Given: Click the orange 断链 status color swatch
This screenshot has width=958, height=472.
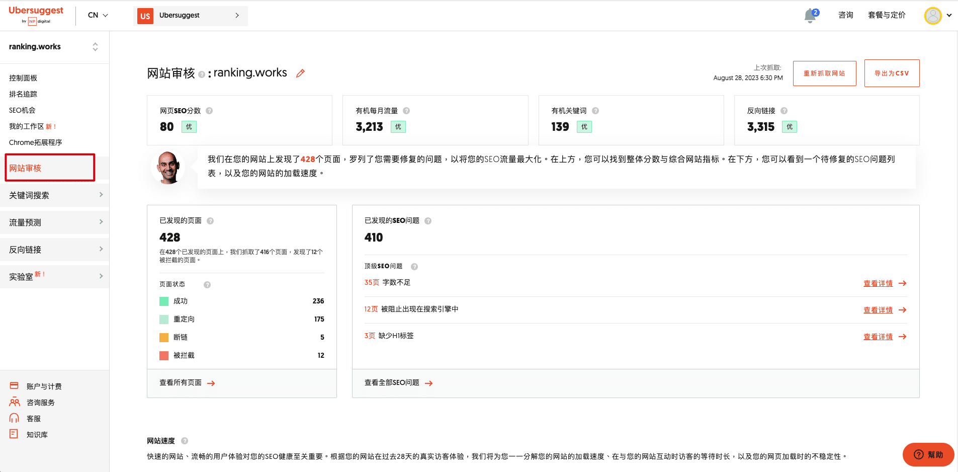Looking at the screenshot, I should tap(164, 338).
